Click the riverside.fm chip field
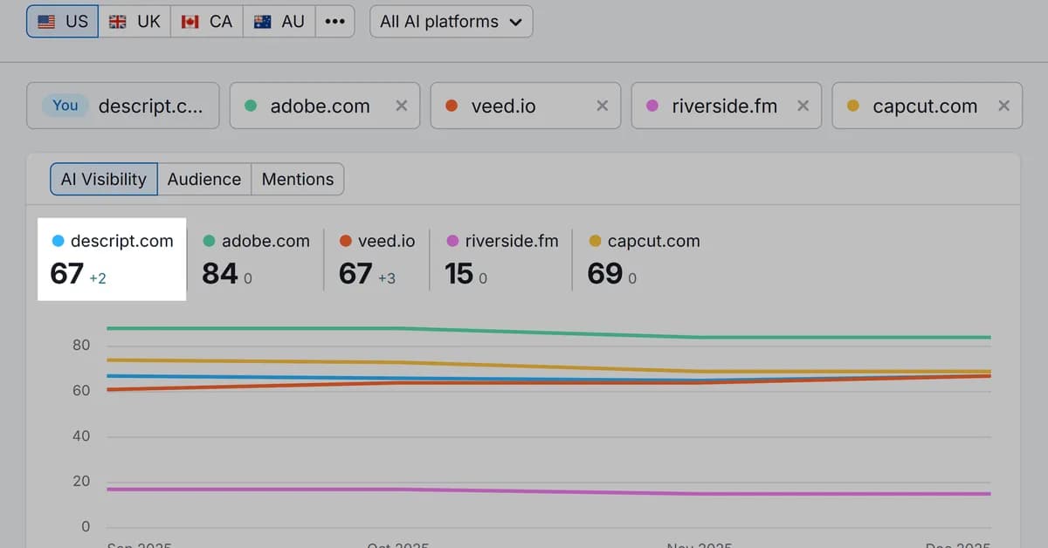Screen dimensions: 1048x548 click(x=727, y=106)
